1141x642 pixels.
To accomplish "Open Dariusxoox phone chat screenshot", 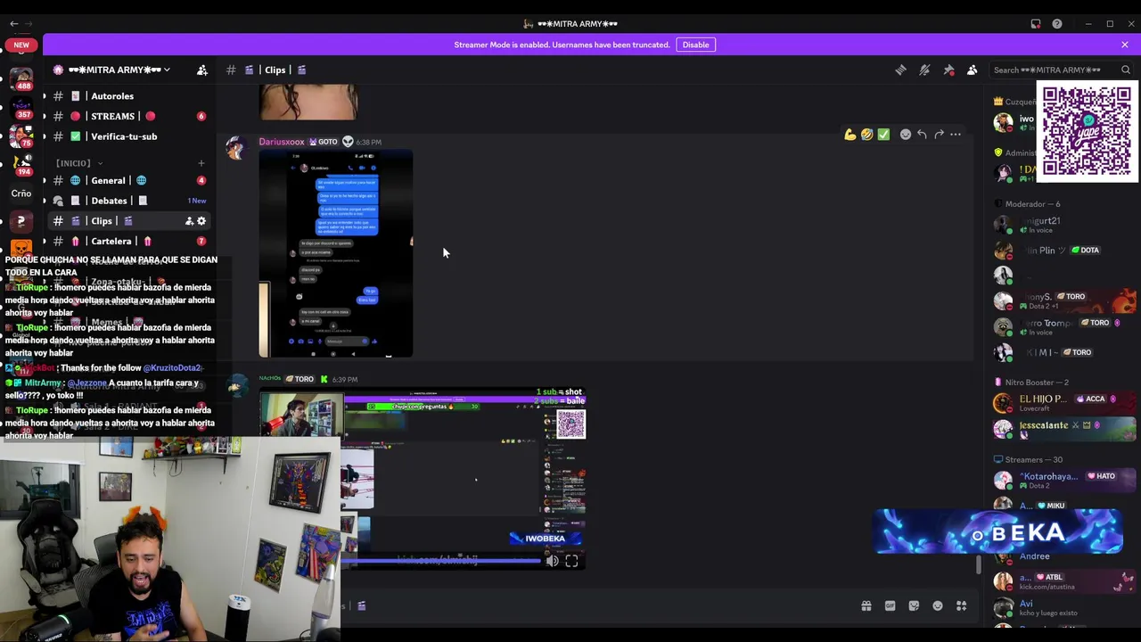I will (336, 254).
